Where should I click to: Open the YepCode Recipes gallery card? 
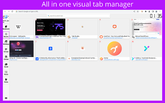point(147,50)
